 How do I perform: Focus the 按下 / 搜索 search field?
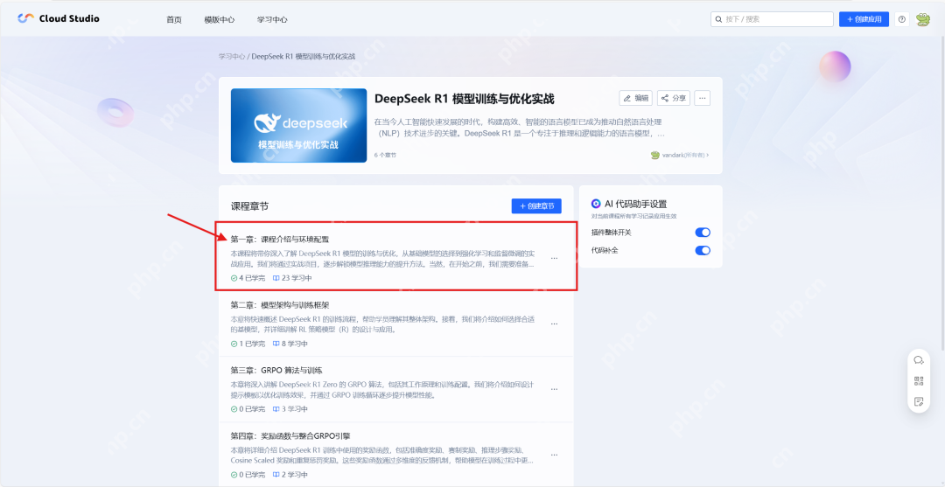(772, 19)
